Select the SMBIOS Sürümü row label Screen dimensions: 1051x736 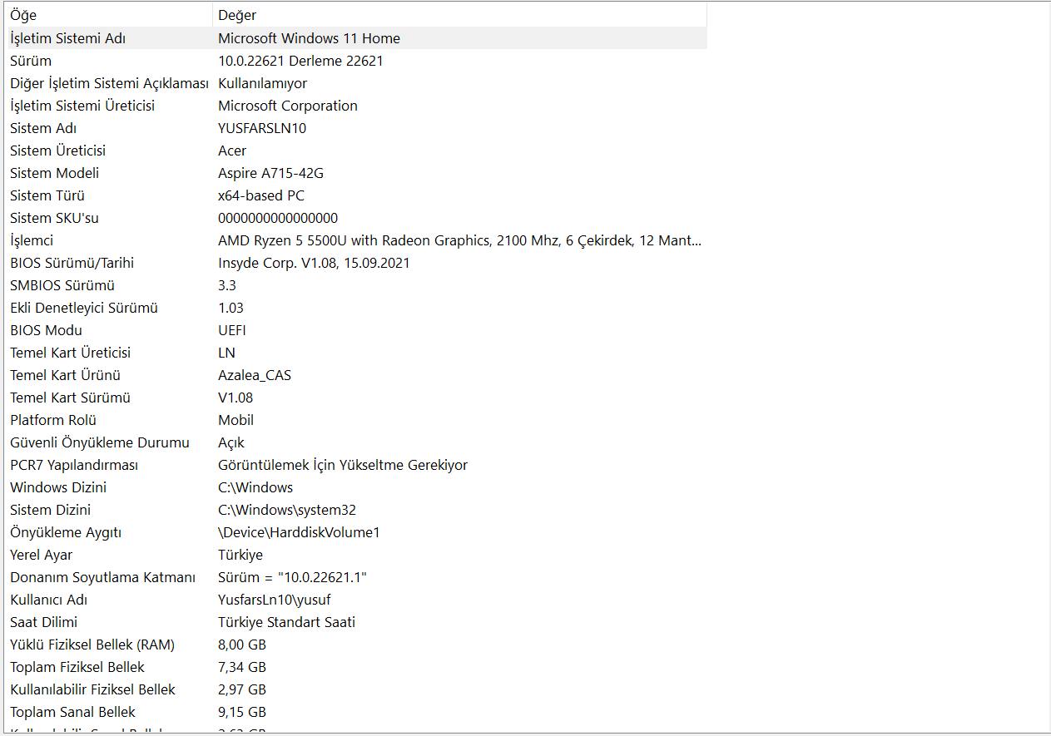[x=62, y=285]
